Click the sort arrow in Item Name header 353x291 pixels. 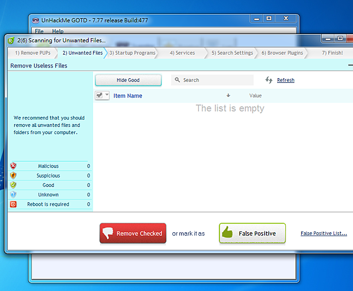228,95
